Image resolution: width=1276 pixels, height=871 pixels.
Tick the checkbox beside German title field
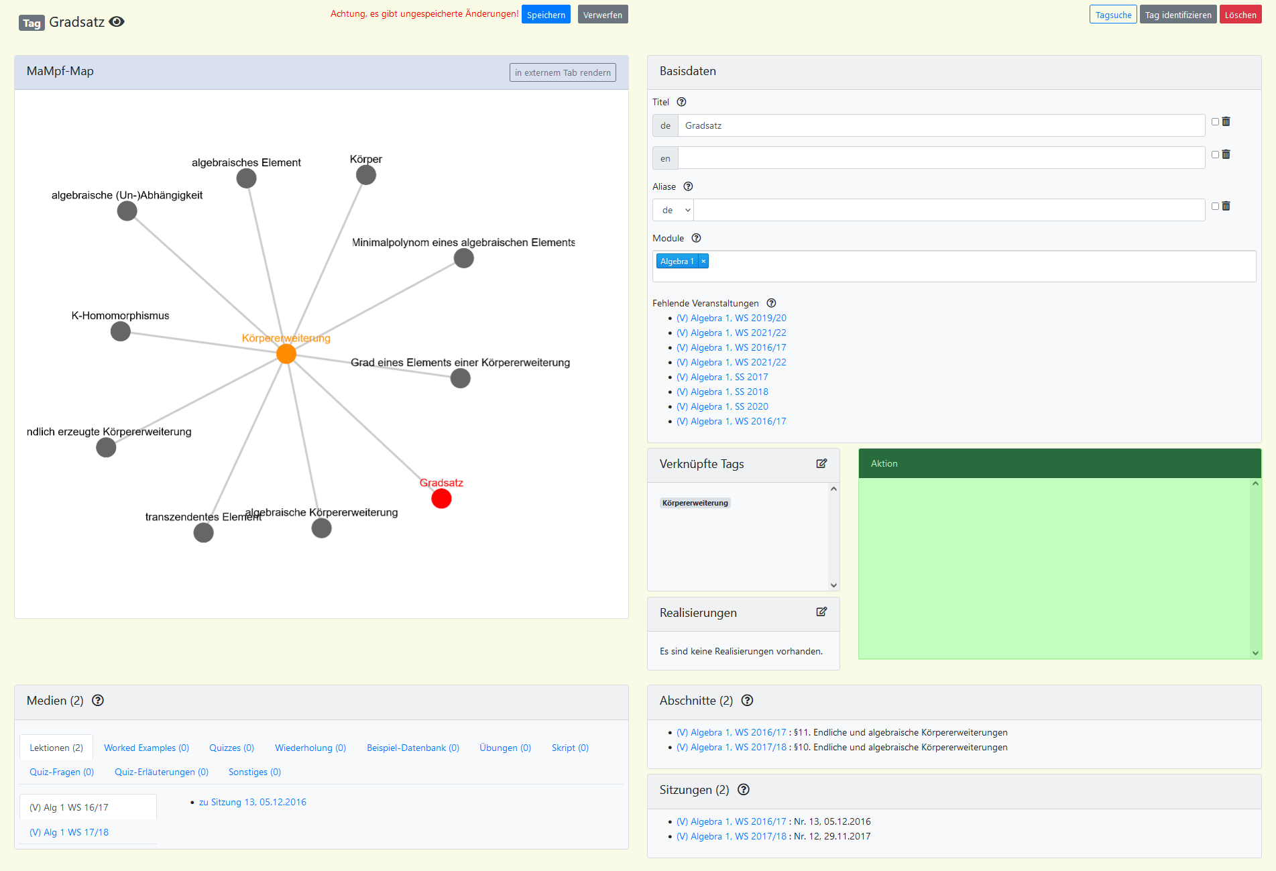click(1214, 121)
